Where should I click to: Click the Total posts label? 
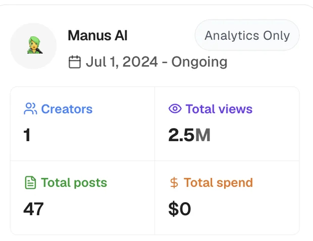pyautogui.click(x=74, y=183)
